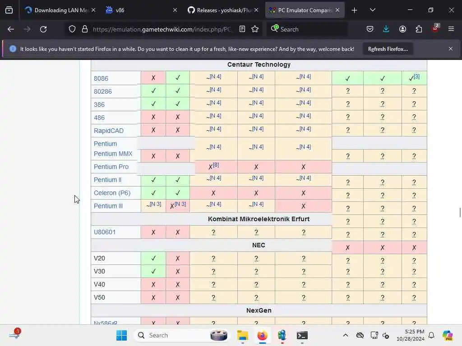List all tabs dropdown arrow
The image size is (462, 346).
[x=372, y=10]
